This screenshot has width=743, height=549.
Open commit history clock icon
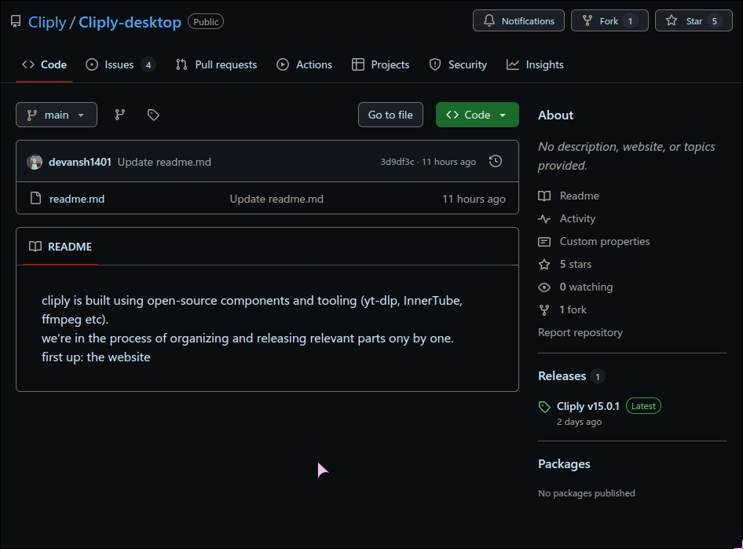pos(495,161)
